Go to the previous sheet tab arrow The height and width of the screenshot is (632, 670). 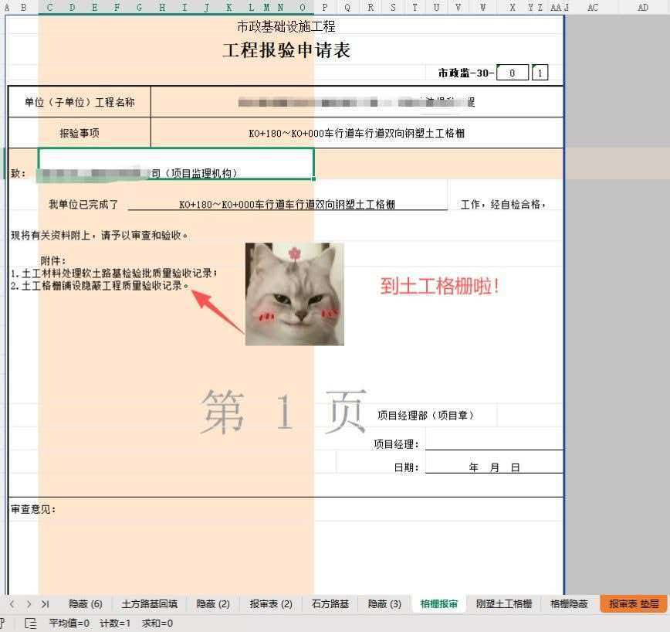coord(12,603)
